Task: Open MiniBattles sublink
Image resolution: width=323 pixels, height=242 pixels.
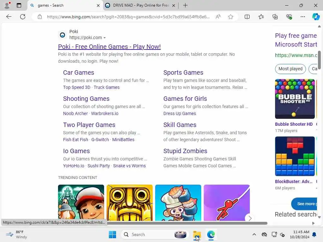Action: click(123, 140)
